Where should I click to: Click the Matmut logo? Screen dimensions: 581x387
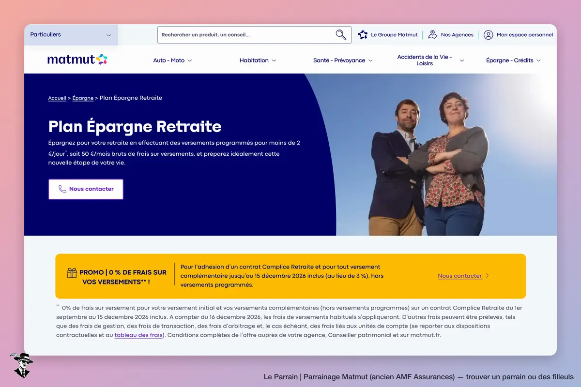point(77,60)
